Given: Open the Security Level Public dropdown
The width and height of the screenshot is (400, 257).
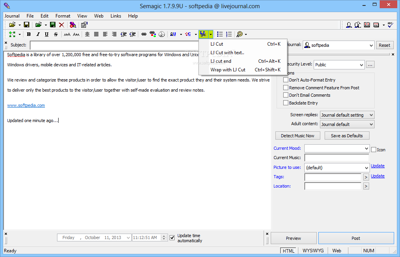Looking at the screenshot, I should (x=339, y=65).
